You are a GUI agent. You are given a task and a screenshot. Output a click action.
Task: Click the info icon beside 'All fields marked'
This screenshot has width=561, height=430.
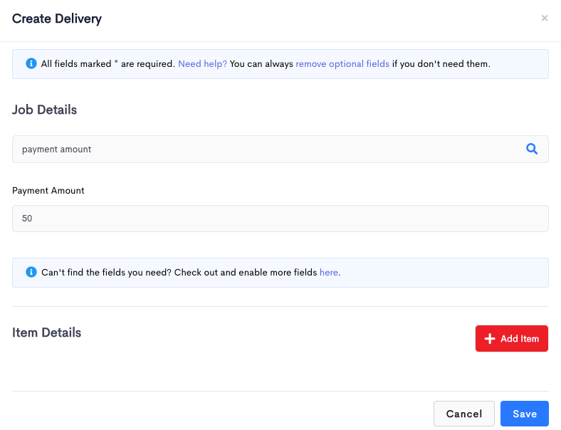pyautogui.click(x=31, y=63)
